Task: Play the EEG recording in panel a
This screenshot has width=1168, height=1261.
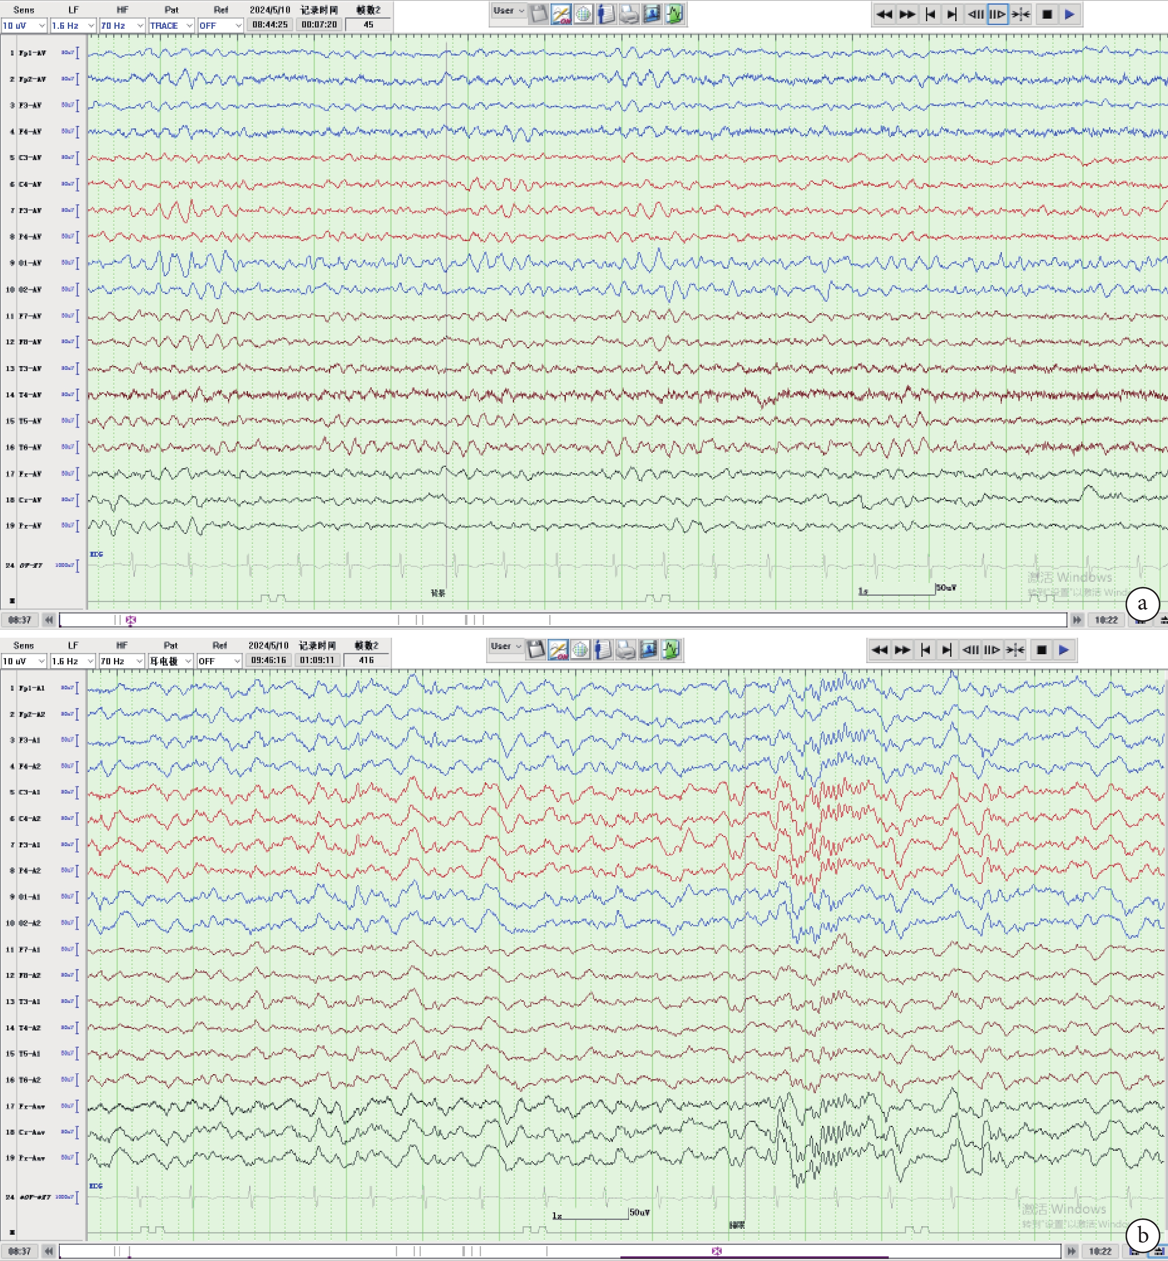Action: [1069, 14]
